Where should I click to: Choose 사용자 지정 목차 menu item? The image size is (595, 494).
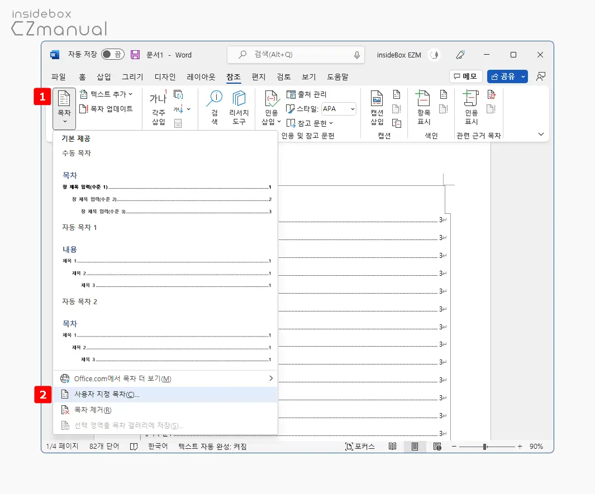pos(165,394)
